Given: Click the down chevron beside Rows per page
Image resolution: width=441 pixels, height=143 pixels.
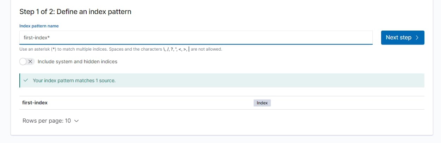Looking at the screenshot, I should tap(76, 121).
